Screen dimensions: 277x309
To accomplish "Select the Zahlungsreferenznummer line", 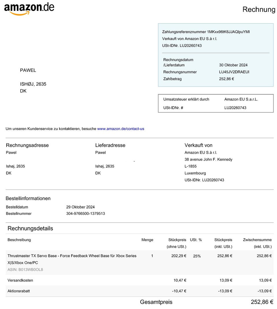I will click(206, 32).
